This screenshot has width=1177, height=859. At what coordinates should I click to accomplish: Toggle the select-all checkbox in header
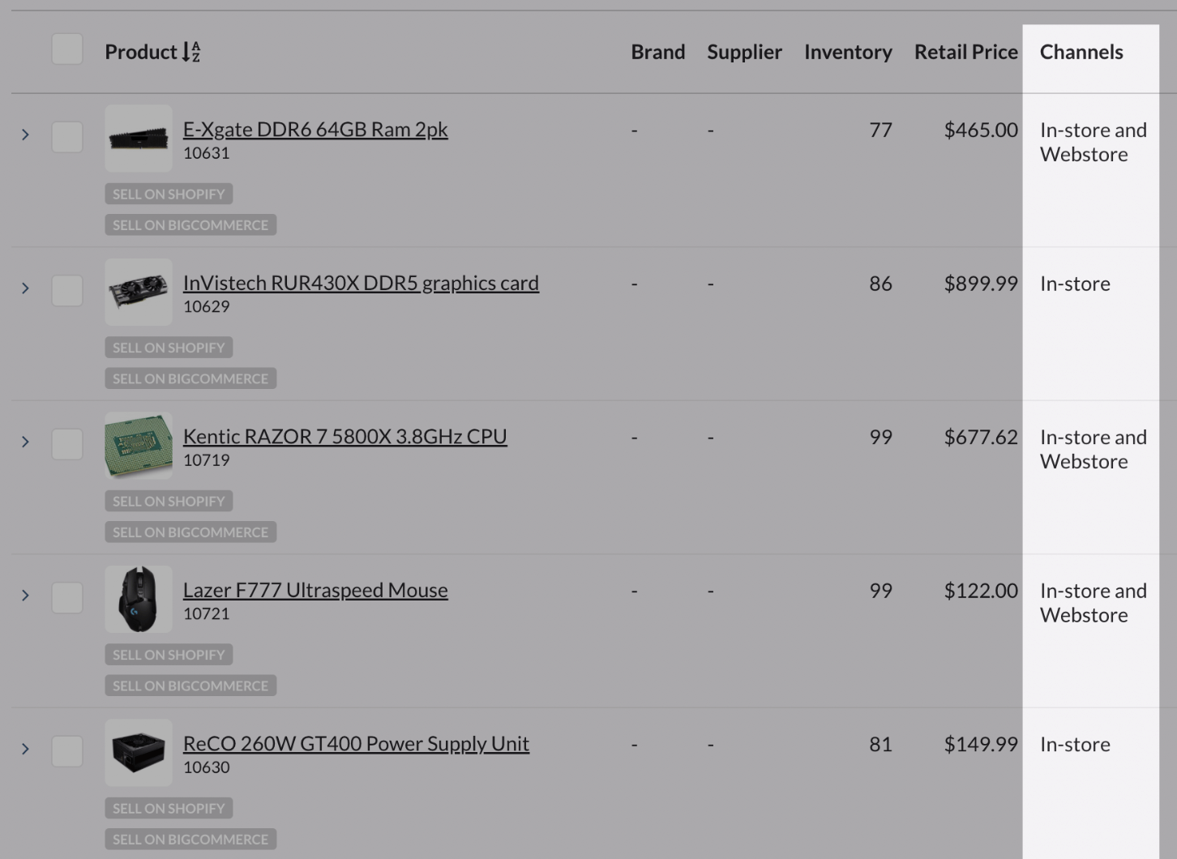(67, 49)
